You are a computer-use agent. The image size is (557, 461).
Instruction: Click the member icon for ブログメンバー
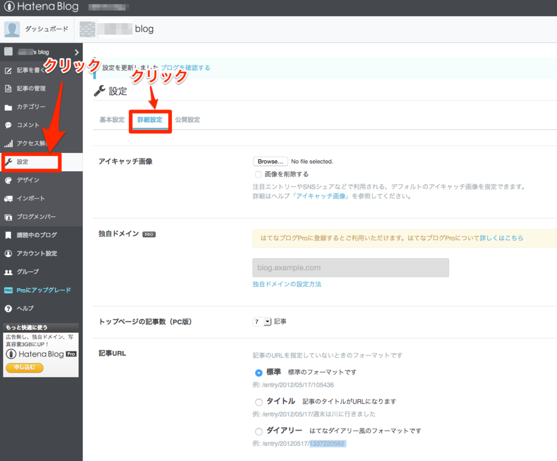point(8,217)
